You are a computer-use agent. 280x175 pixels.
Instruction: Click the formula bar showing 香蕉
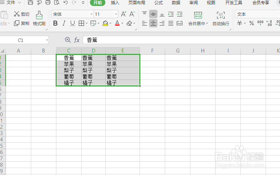[181, 40]
